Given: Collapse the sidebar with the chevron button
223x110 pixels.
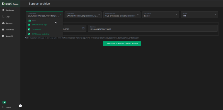Looking at the screenshot, I should [20, 106].
